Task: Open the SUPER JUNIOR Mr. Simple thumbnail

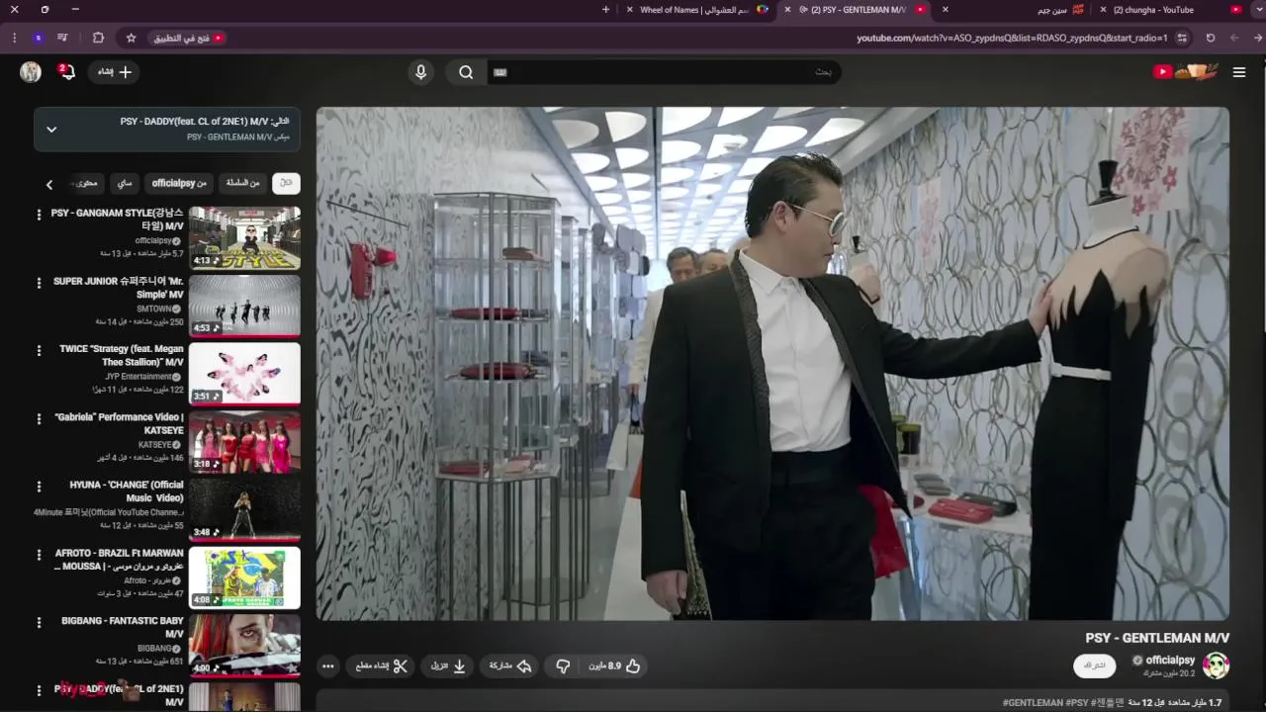Action: 244,306
